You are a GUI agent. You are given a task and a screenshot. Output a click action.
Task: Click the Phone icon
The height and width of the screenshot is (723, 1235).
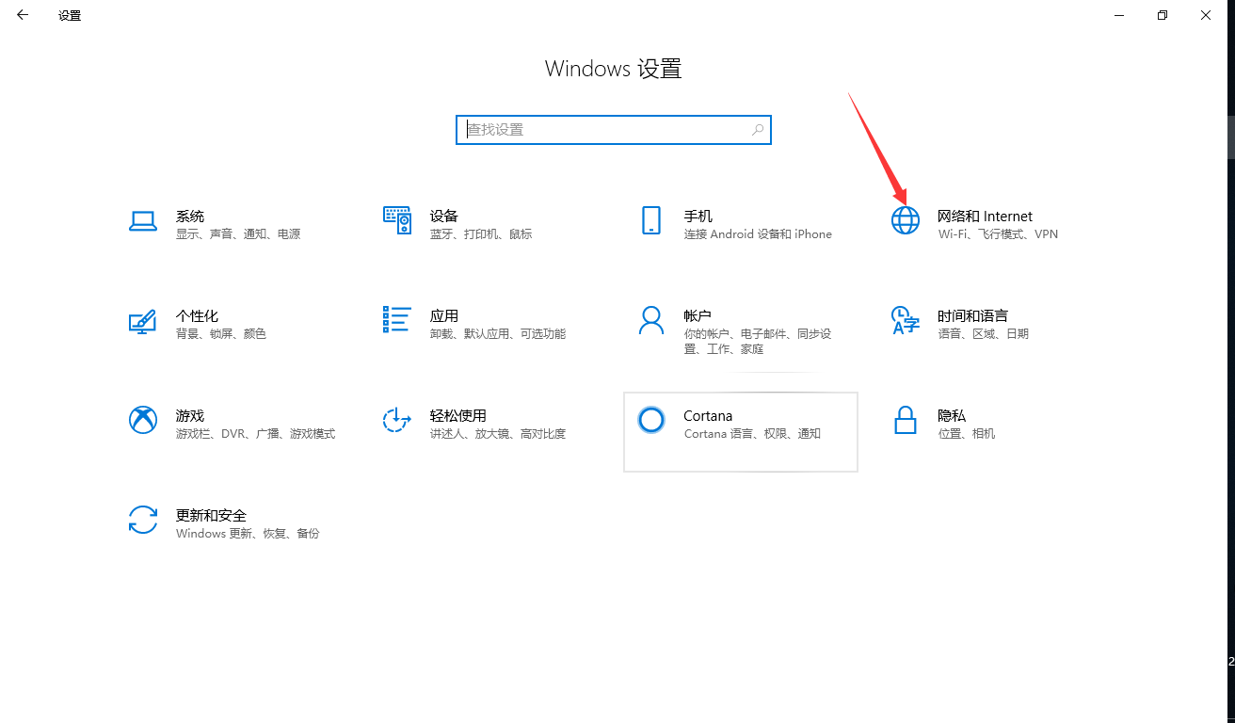tap(651, 220)
